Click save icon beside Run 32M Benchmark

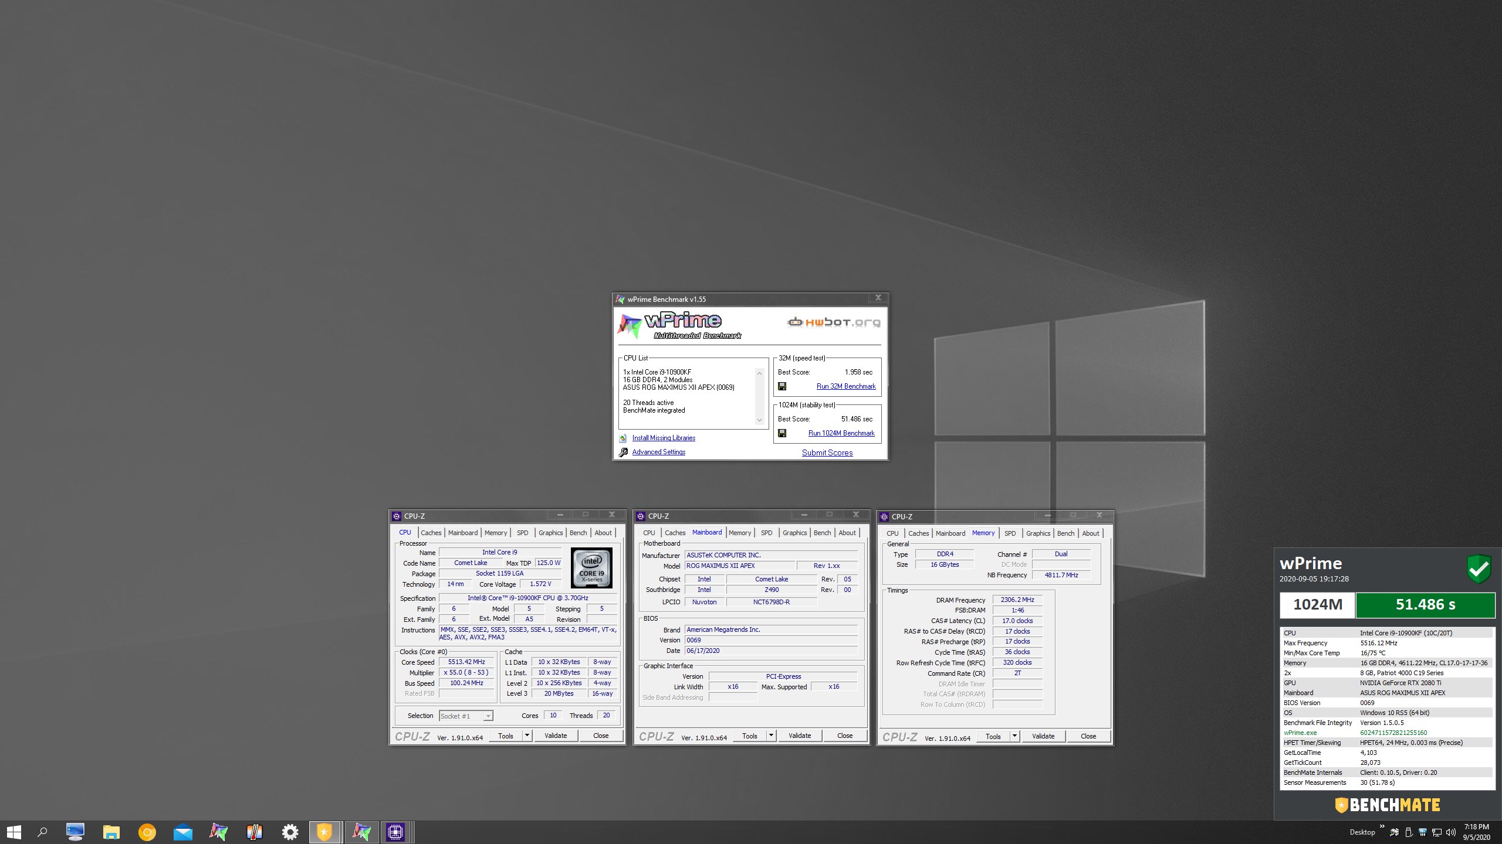pyautogui.click(x=782, y=386)
